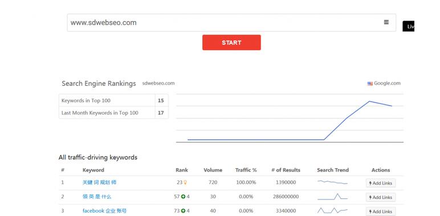This screenshot has width=440, height=216.
Task: Click the All traffic-driving keywords heading
Action: tap(98, 157)
